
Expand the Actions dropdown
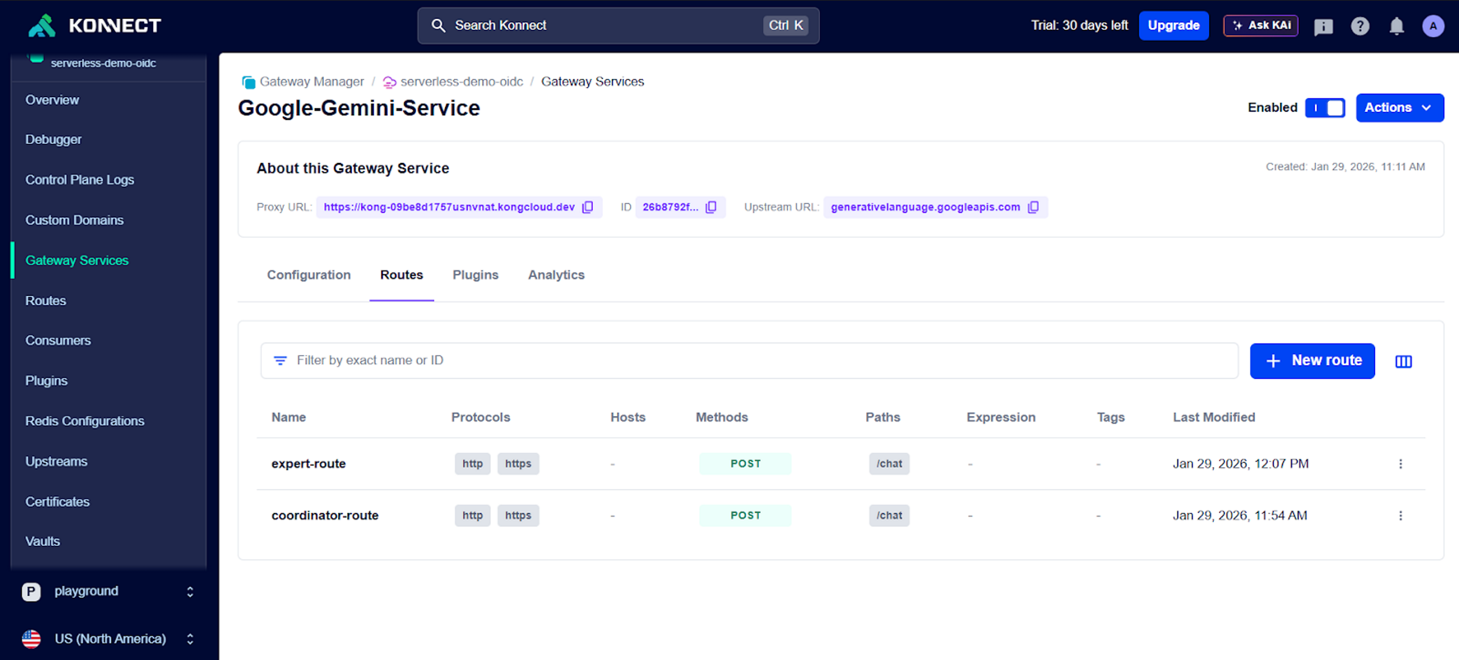[1399, 108]
